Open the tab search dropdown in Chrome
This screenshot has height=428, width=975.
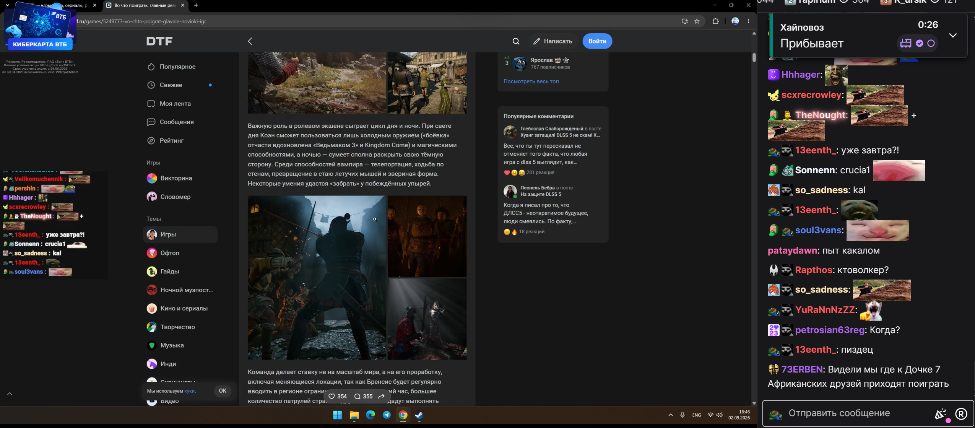[x=7, y=5]
